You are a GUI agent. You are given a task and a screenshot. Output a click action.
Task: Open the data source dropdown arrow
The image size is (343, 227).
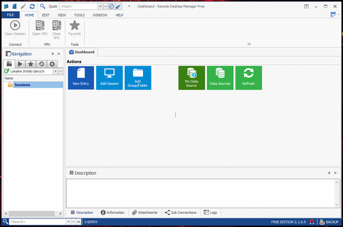pyautogui.click(x=56, y=71)
